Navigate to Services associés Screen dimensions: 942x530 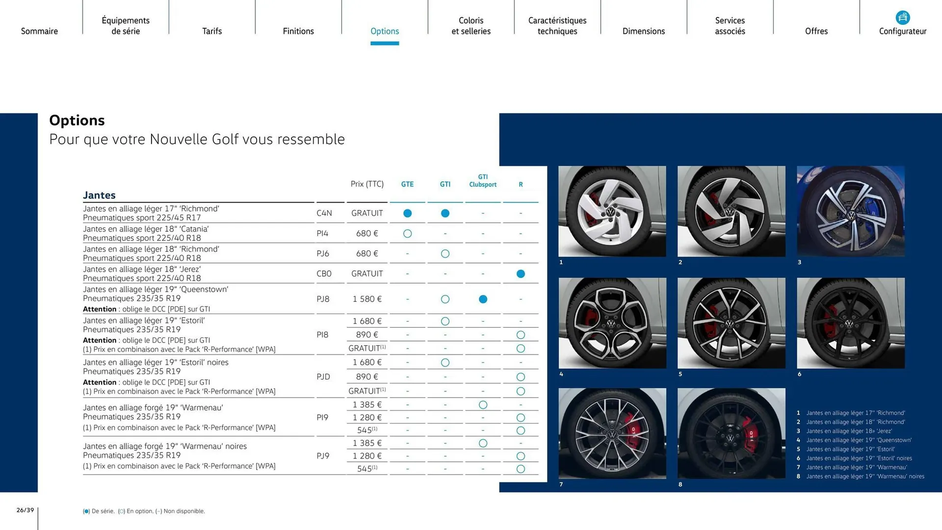(730, 26)
